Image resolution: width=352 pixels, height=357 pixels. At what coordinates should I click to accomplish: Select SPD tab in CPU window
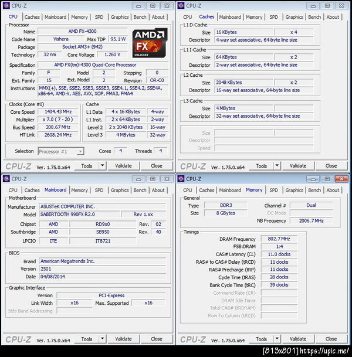coord(99,17)
